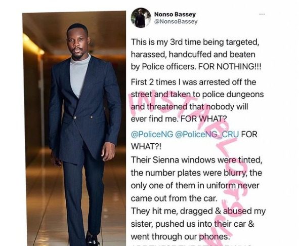This screenshot has width=299, height=246.
Task: Click the 'went through our phones.' line
Action: pyautogui.click(x=180, y=237)
